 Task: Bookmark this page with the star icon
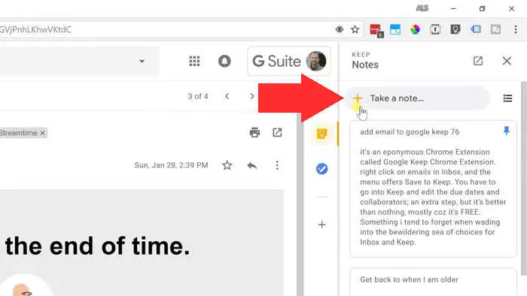(x=355, y=29)
